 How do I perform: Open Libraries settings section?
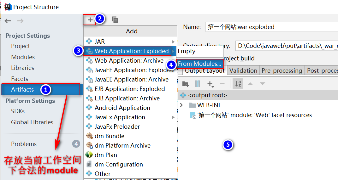(23, 68)
